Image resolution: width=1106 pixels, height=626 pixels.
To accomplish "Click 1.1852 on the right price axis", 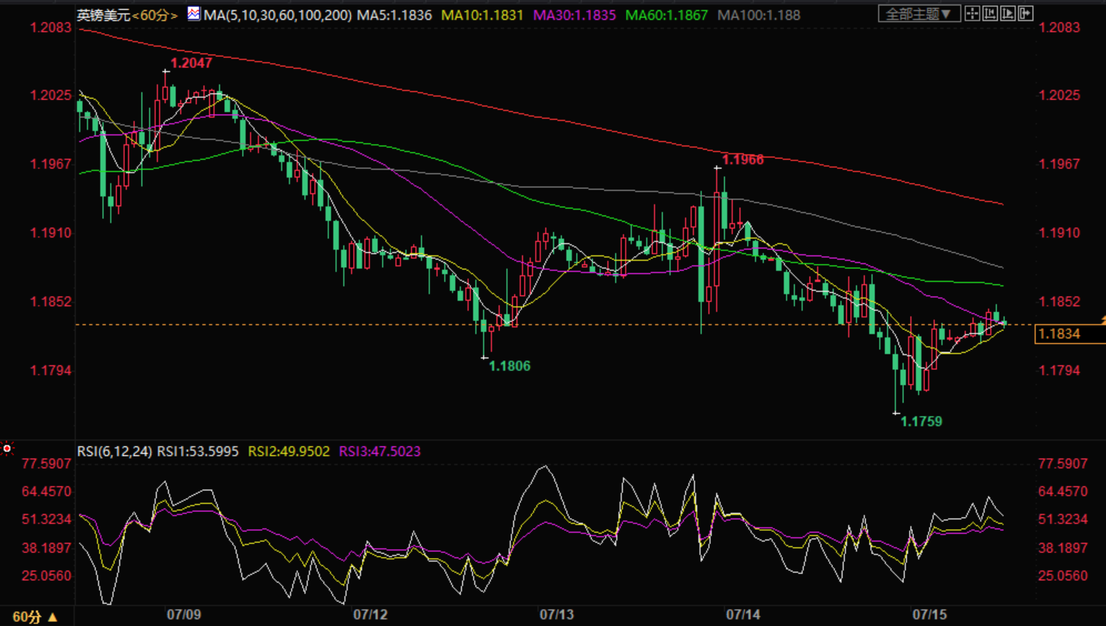I will tap(1059, 301).
